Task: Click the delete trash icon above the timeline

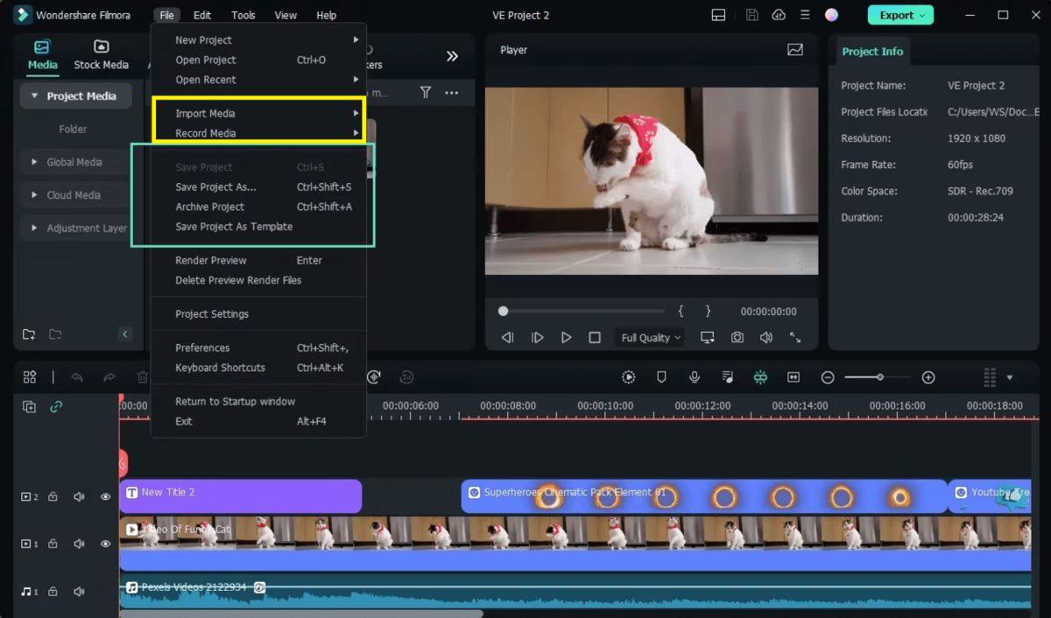Action: coord(142,376)
